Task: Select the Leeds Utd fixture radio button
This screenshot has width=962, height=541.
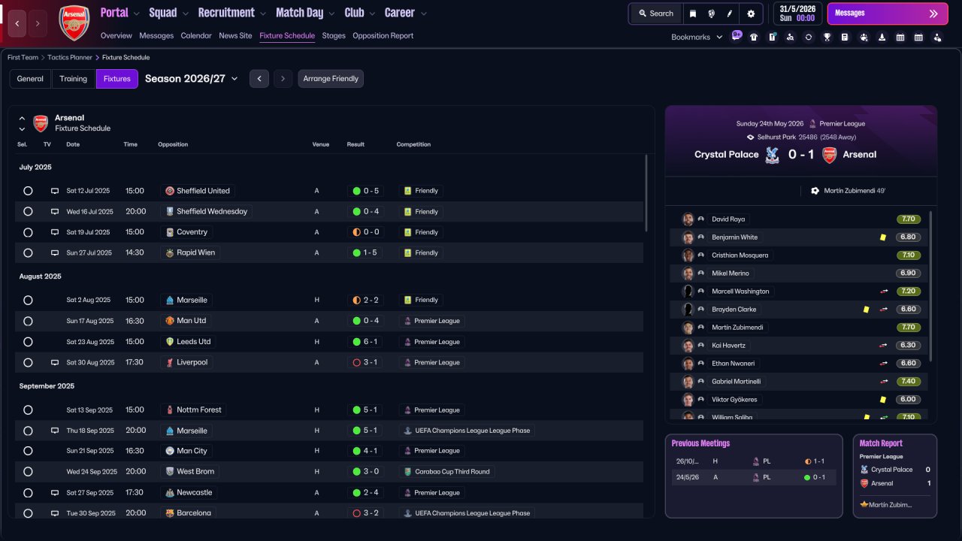Action: tap(28, 342)
